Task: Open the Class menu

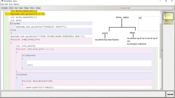Action: tap(2, 4)
